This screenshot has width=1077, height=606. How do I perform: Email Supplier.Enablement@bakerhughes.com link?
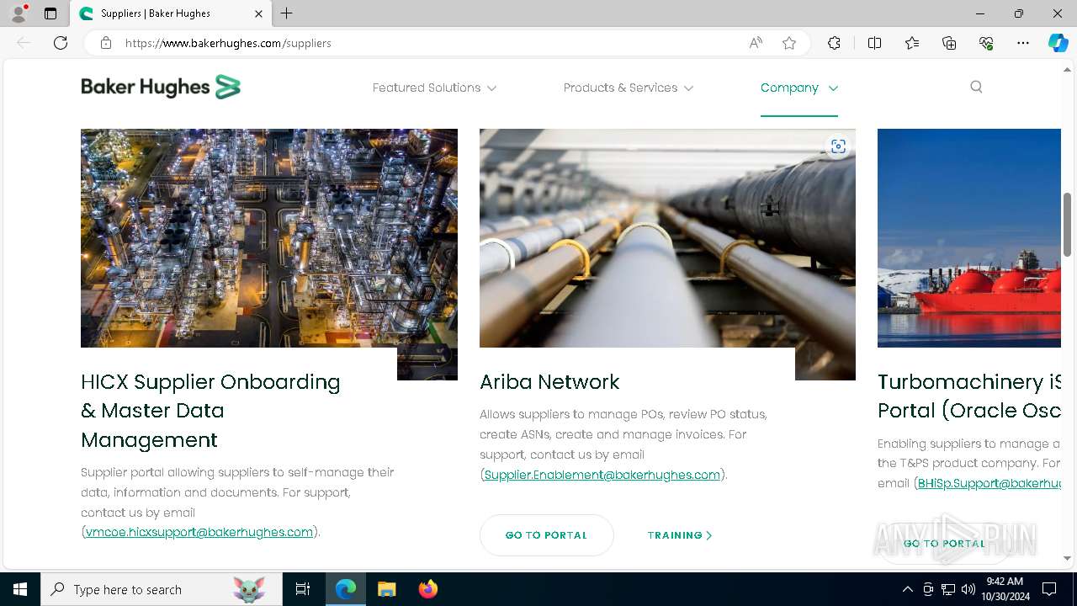tap(602, 475)
